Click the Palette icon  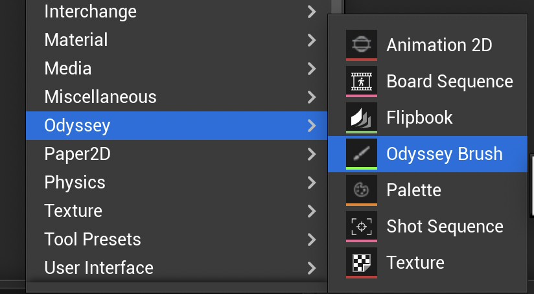pyautogui.click(x=362, y=190)
